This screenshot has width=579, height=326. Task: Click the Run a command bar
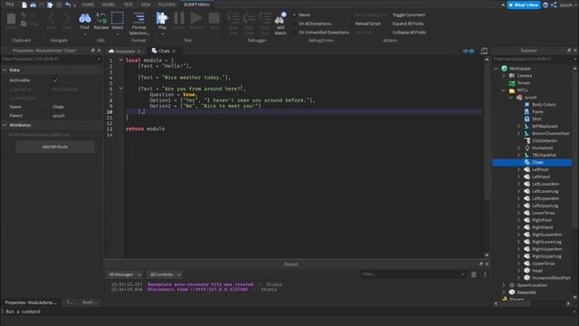[289, 312]
